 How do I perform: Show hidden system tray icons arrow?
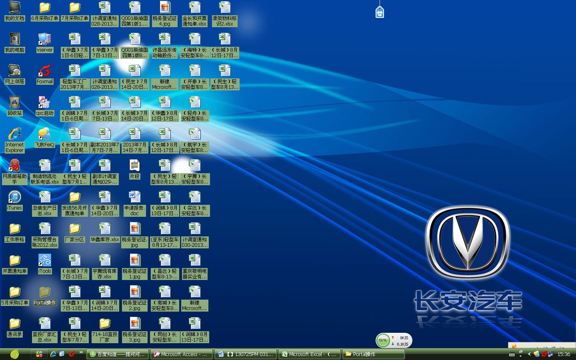[529, 354]
